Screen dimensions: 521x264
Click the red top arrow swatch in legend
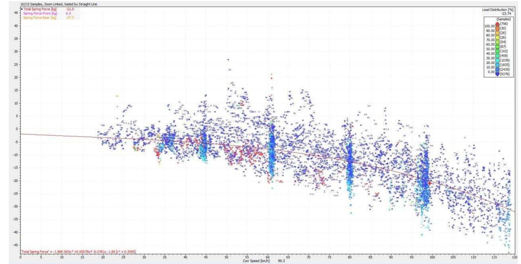[x=497, y=24]
